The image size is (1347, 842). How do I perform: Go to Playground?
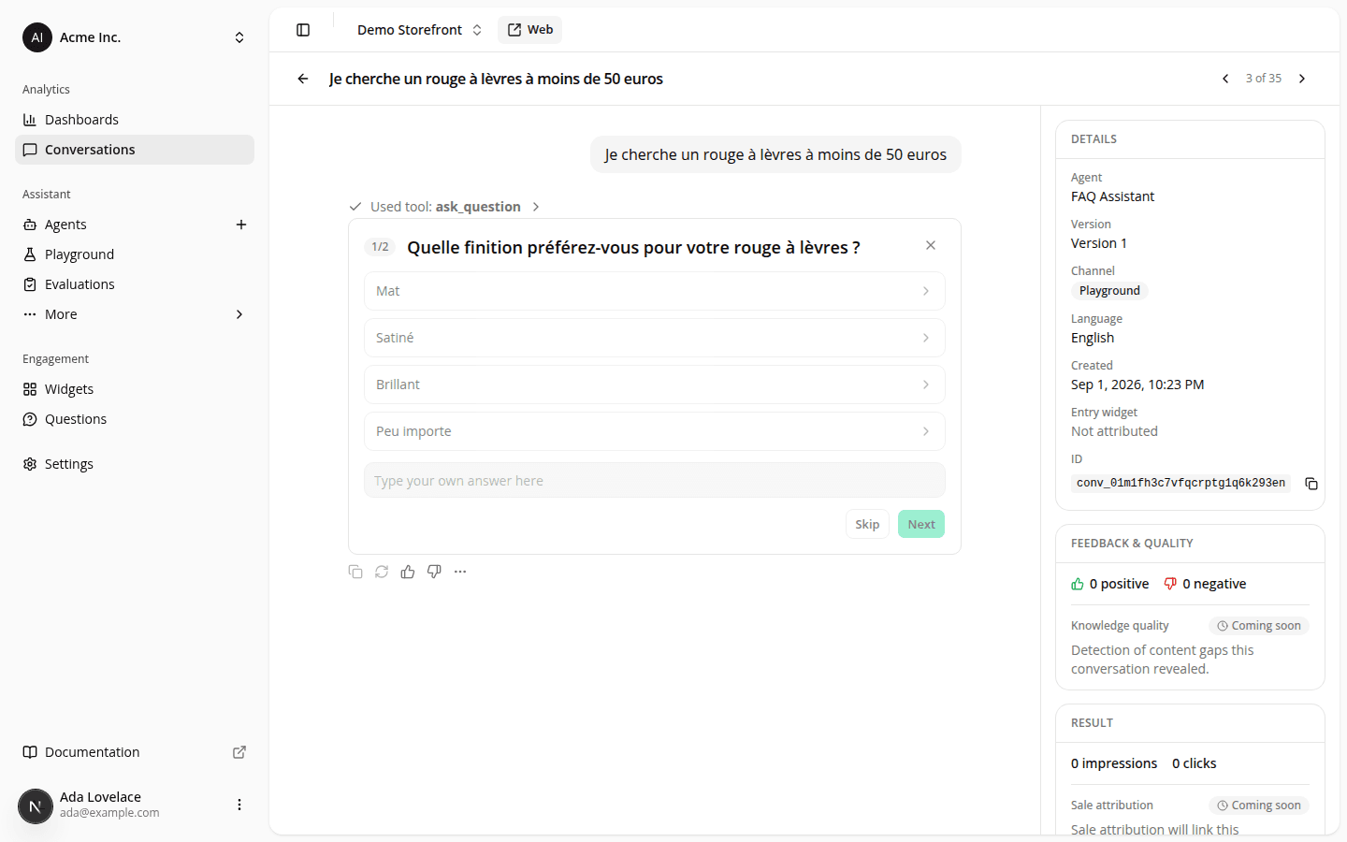pos(135,254)
